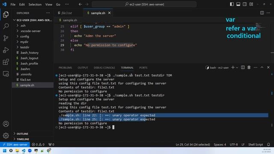Image resolution: width=274 pixels, height=154 pixels.
Task: Open errors and warnings status item
Action: pos(38,145)
